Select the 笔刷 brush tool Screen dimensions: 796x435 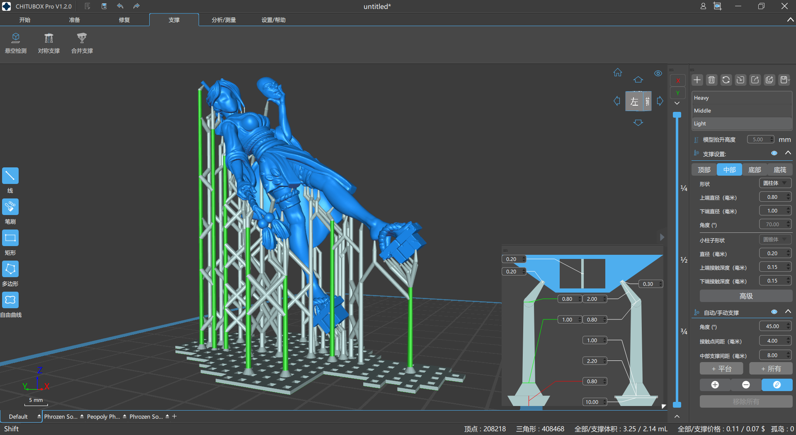(x=10, y=207)
